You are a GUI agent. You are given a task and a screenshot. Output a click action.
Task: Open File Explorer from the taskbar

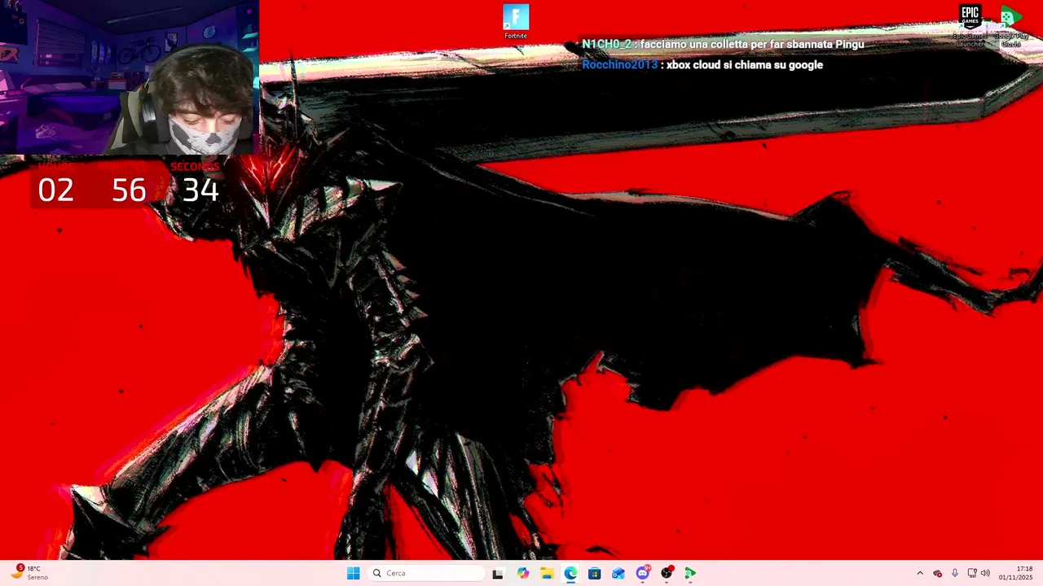coord(546,573)
